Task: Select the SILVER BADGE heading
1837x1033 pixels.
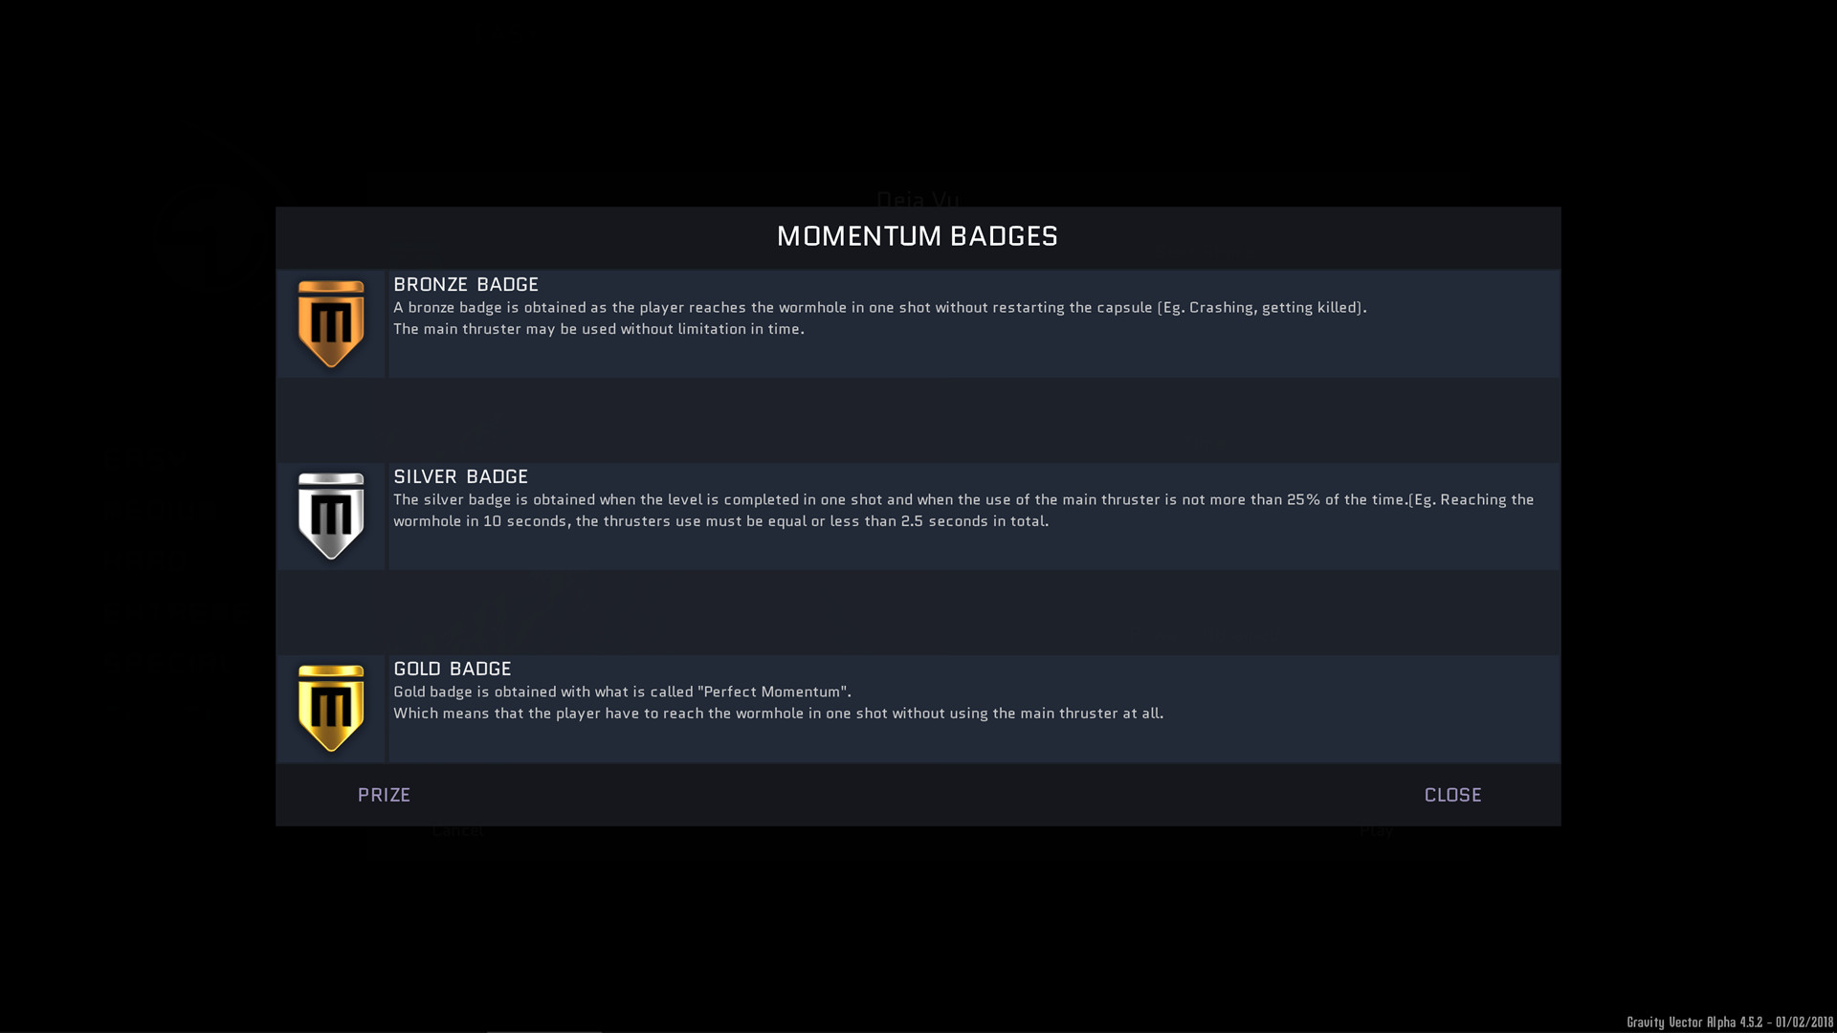Action: [x=460, y=476]
